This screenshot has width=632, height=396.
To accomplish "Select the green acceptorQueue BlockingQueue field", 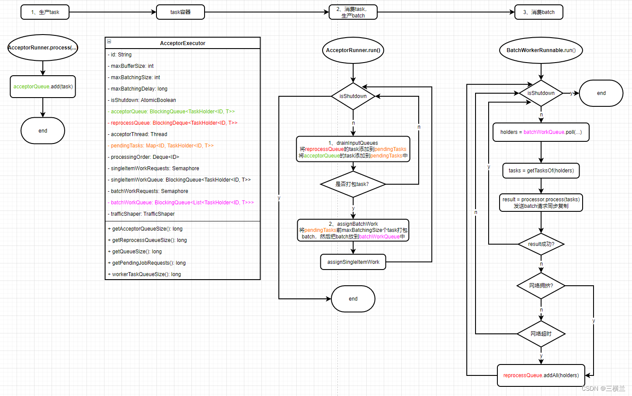I will point(183,112).
